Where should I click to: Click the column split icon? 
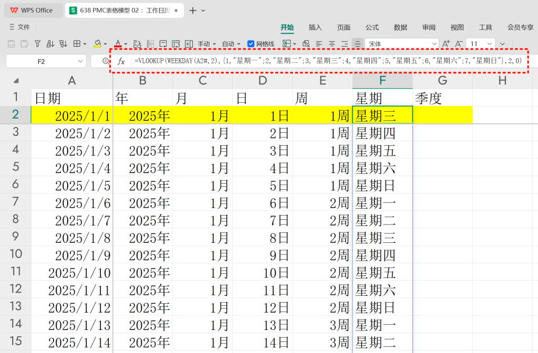click(150, 44)
